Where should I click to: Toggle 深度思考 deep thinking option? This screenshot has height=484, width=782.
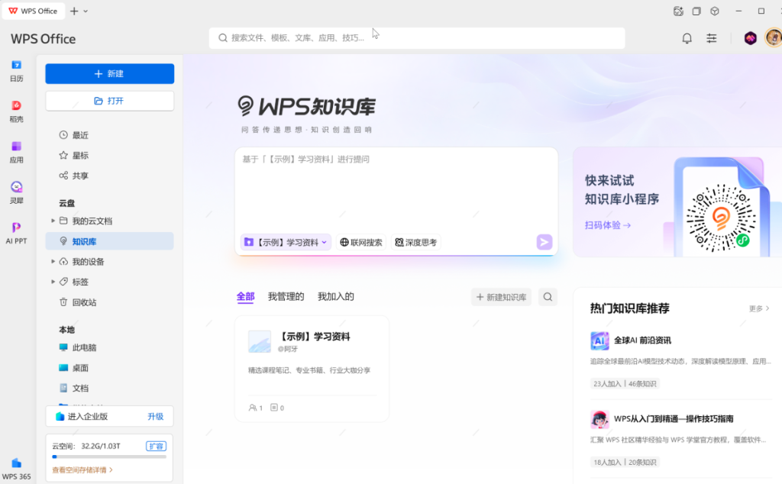click(416, 242)
